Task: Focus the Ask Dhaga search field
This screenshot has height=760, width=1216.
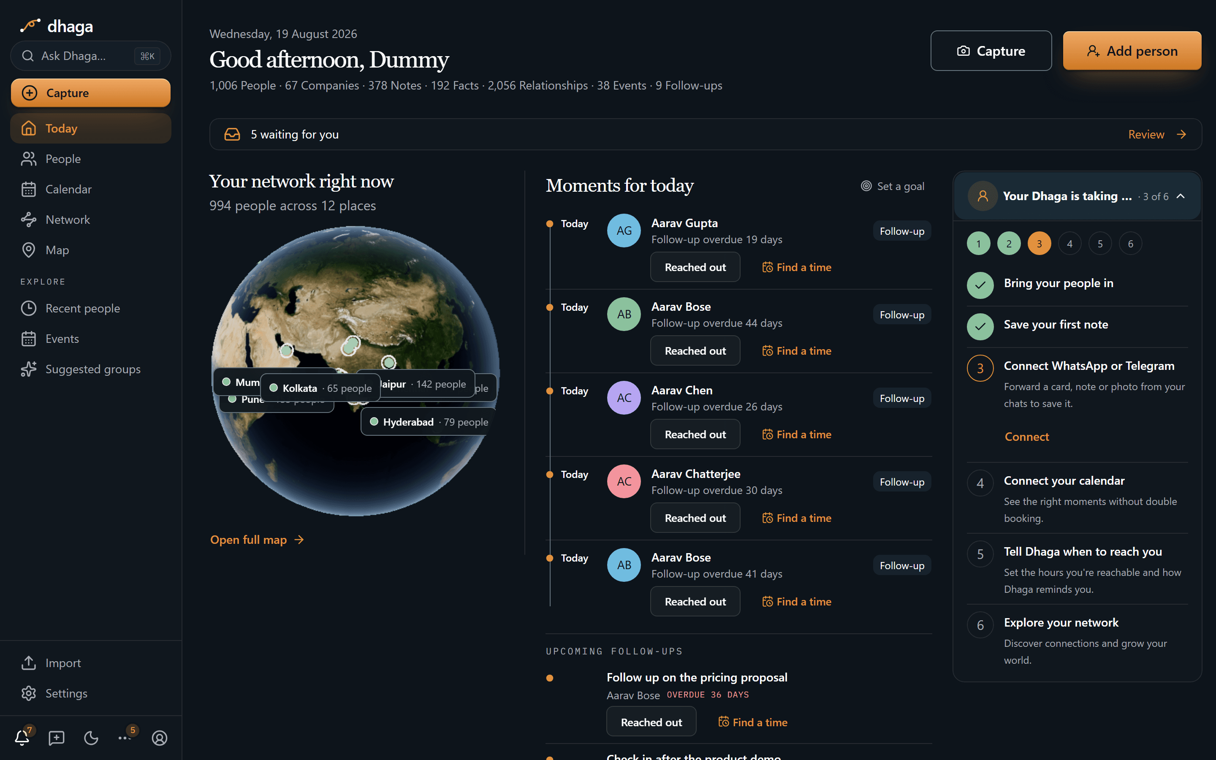Action: click(x=90, y=56)
